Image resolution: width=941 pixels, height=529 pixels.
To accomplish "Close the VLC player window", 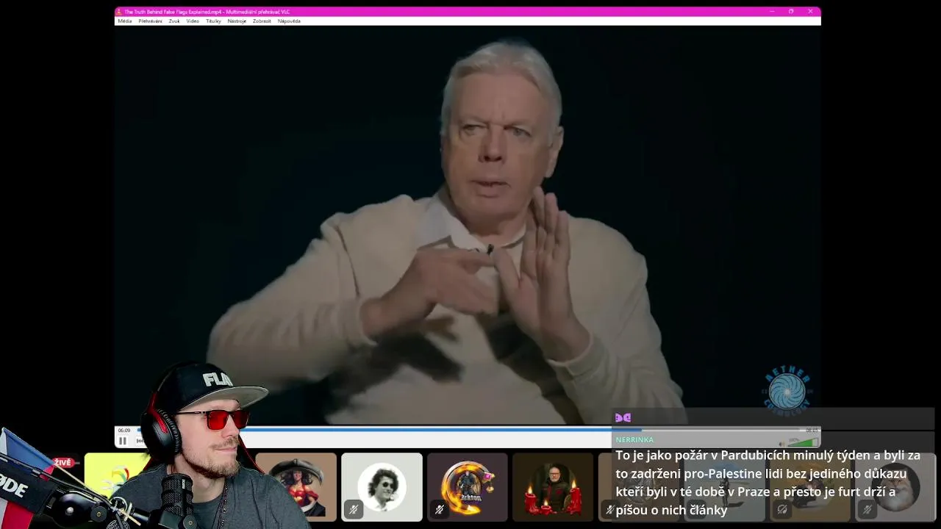I will 810,12.
